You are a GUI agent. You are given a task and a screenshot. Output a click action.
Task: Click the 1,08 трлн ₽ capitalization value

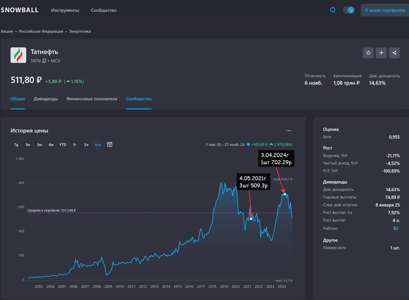tap(347, 83)
